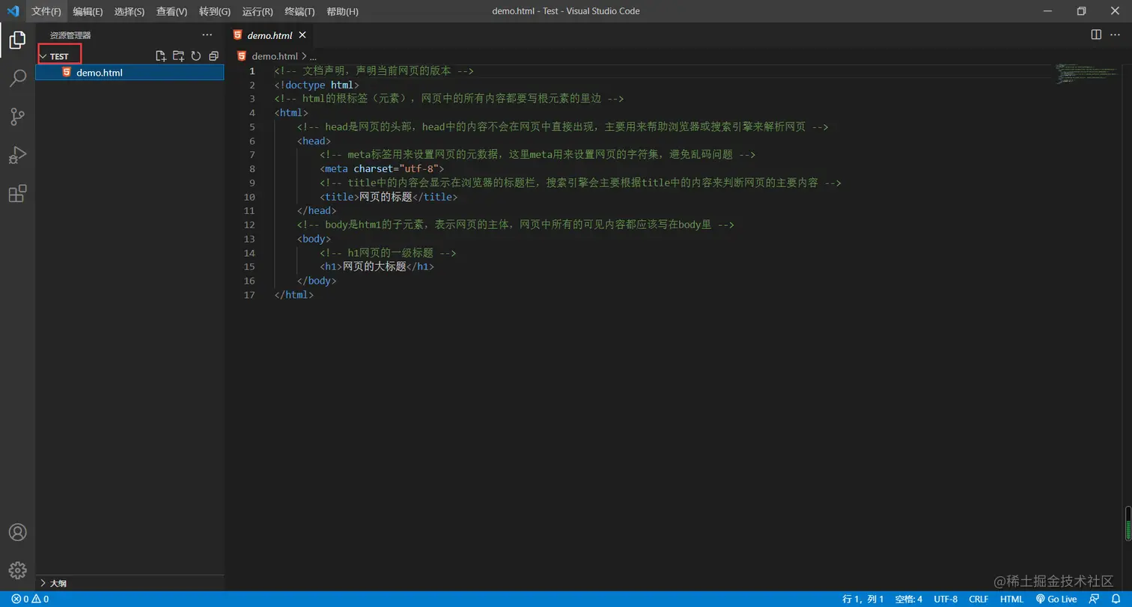
Task: Open the Extensions view
Action: point(17,194)
